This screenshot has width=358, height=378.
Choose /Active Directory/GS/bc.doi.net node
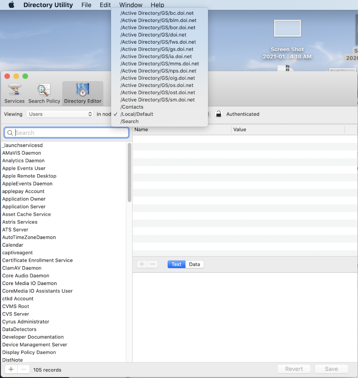160,13
